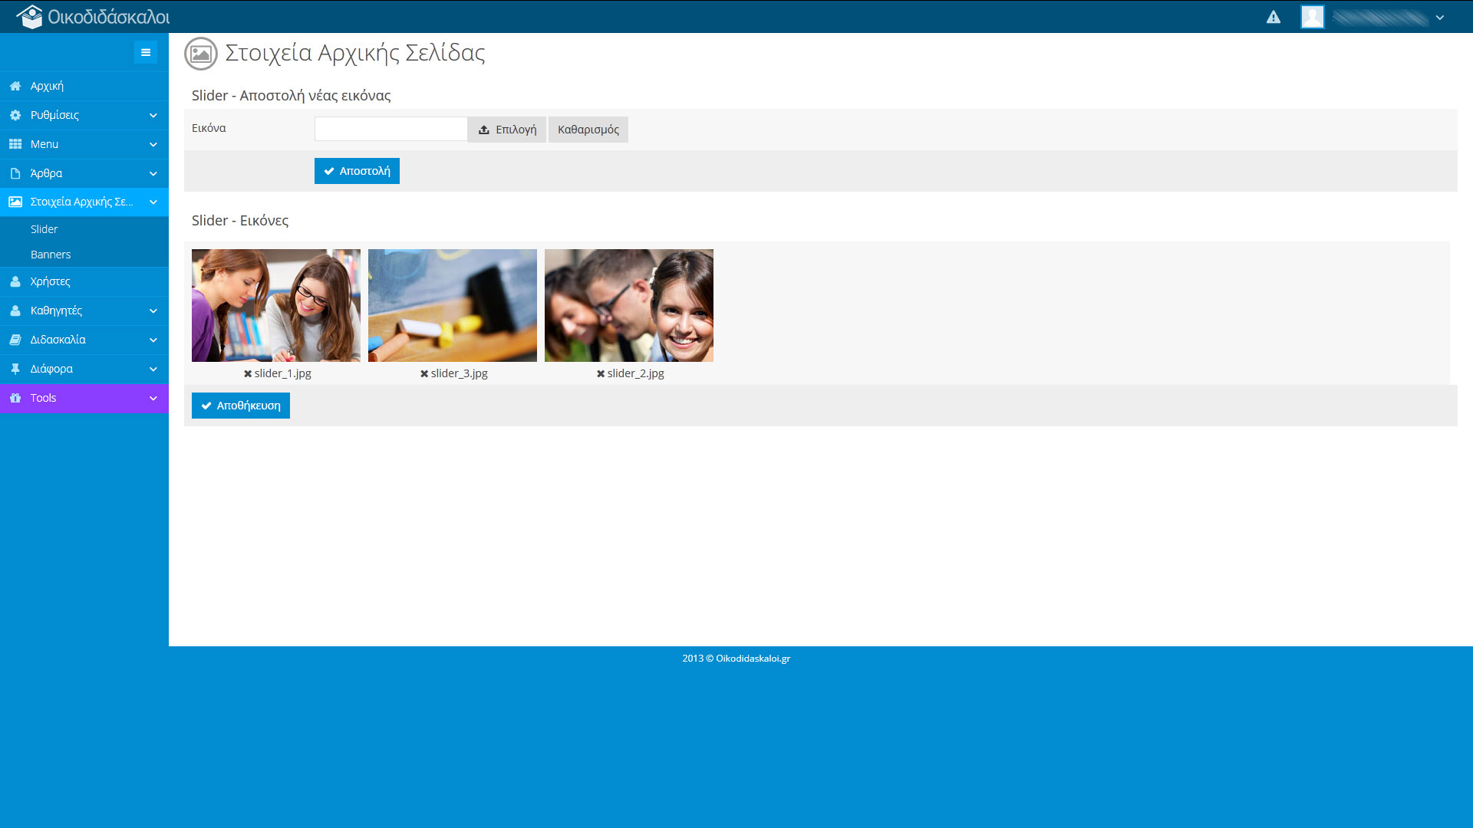Select the slider_1.jpg thumbnail
1473x828 pixels.
(x=276, y=305)
